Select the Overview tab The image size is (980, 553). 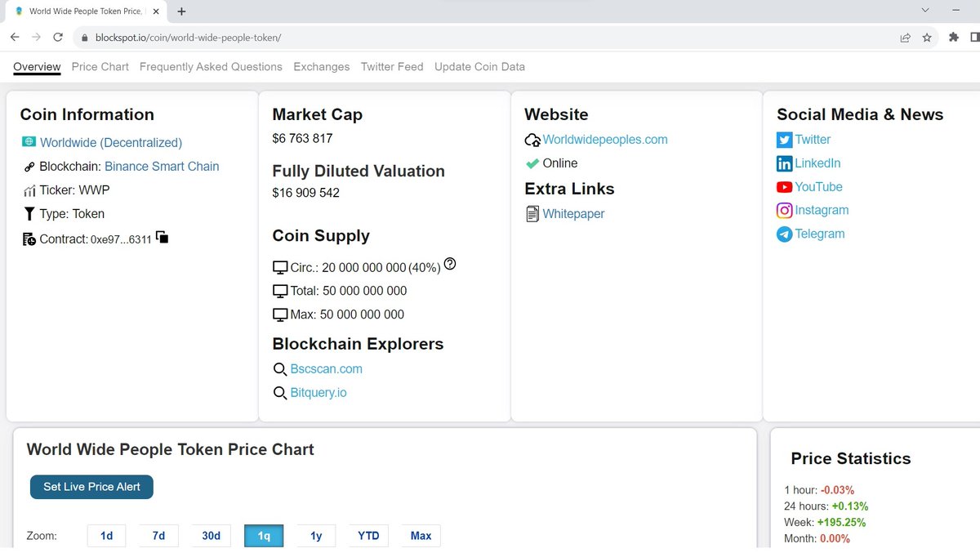[x=37, y=67]
